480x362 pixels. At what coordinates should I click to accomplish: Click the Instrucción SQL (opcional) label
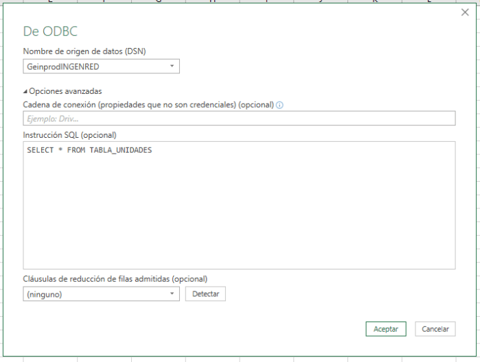pyautogui.click(x=70, y=134)
